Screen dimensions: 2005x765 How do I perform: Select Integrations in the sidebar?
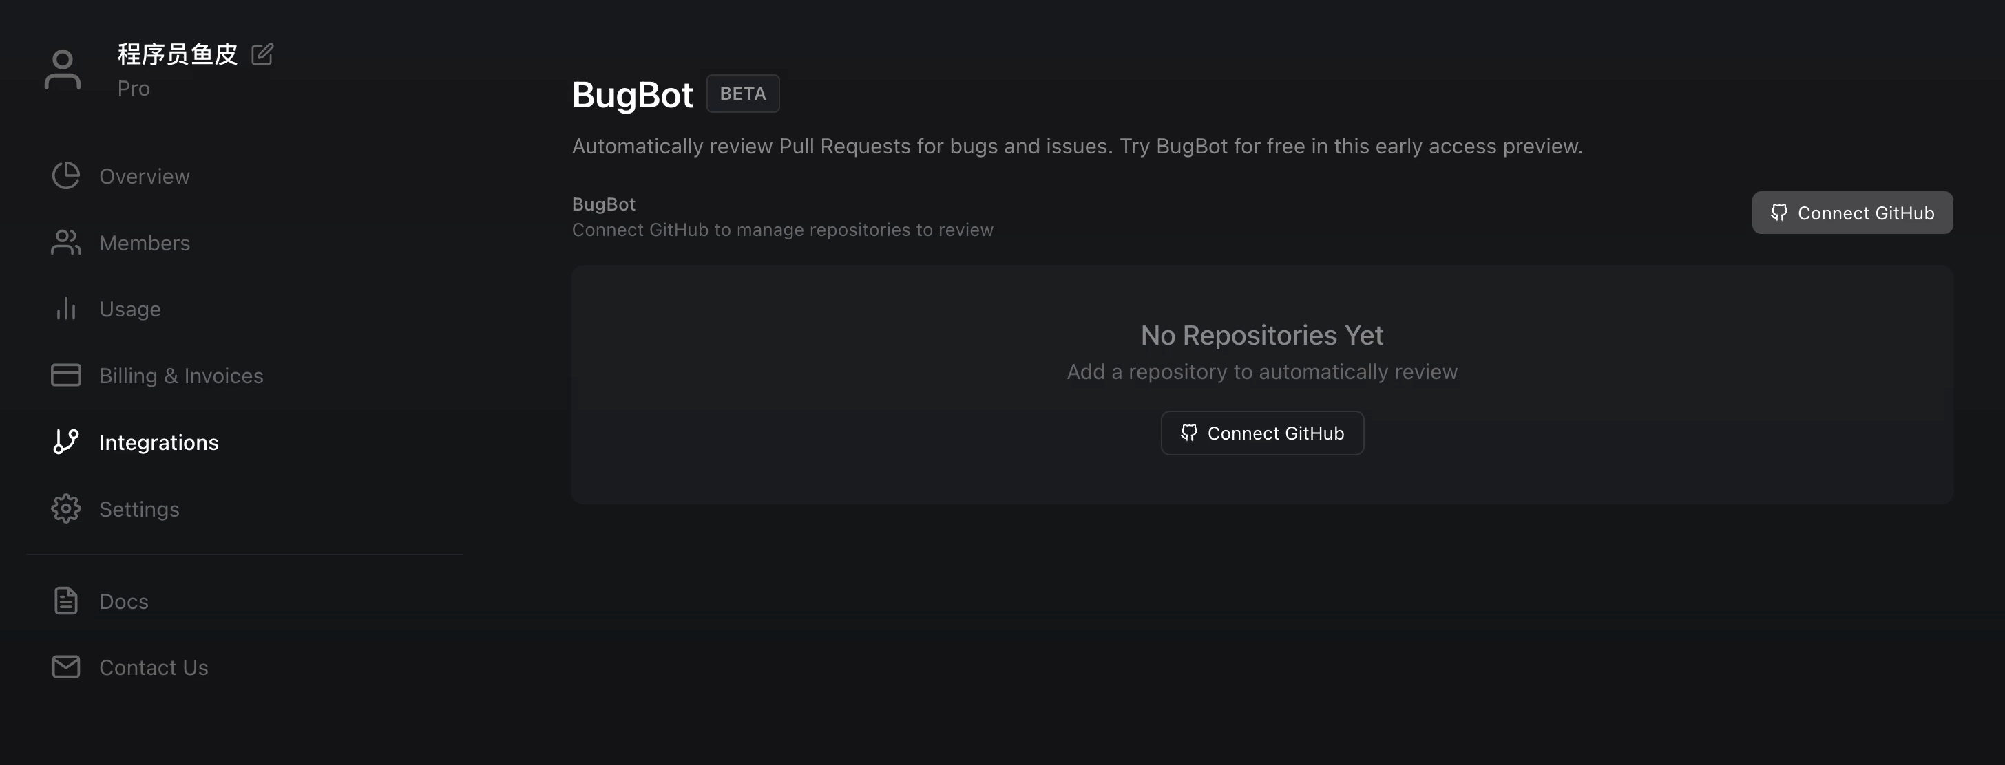pyautogui.click(x=159, y=442)
